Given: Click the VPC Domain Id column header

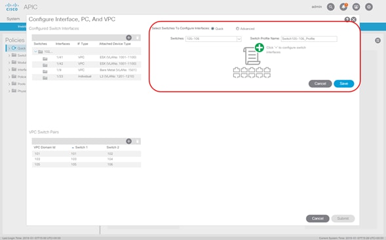Looking at the screenshot, I should click(x=45, y=147).
